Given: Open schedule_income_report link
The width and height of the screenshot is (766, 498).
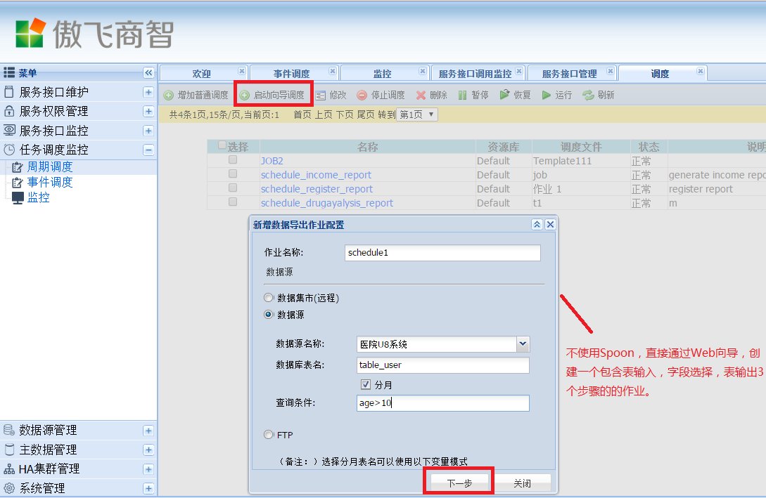Looking at the screenshot, I should coord(316,175).
